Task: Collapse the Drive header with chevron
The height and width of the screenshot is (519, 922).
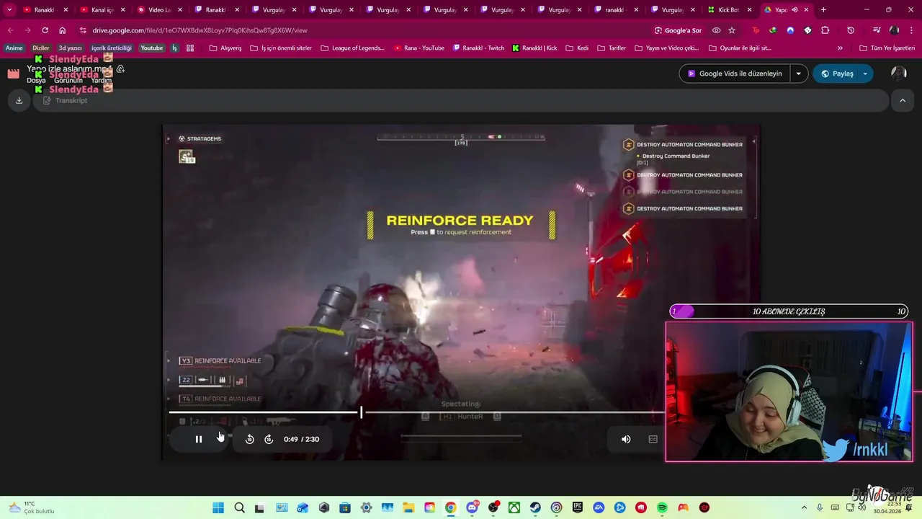Action: 903,101
